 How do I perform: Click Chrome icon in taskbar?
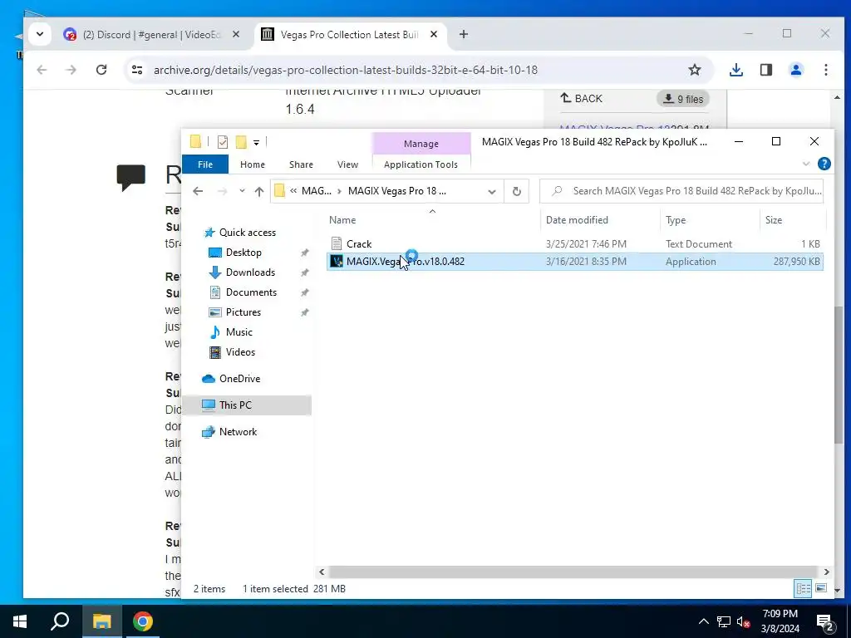point(143,621)
